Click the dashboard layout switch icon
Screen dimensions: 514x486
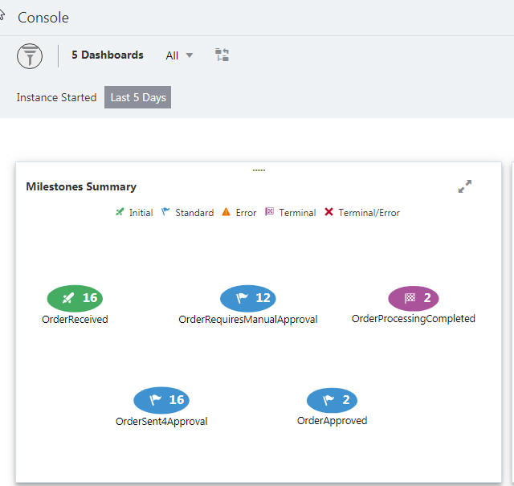222,55
